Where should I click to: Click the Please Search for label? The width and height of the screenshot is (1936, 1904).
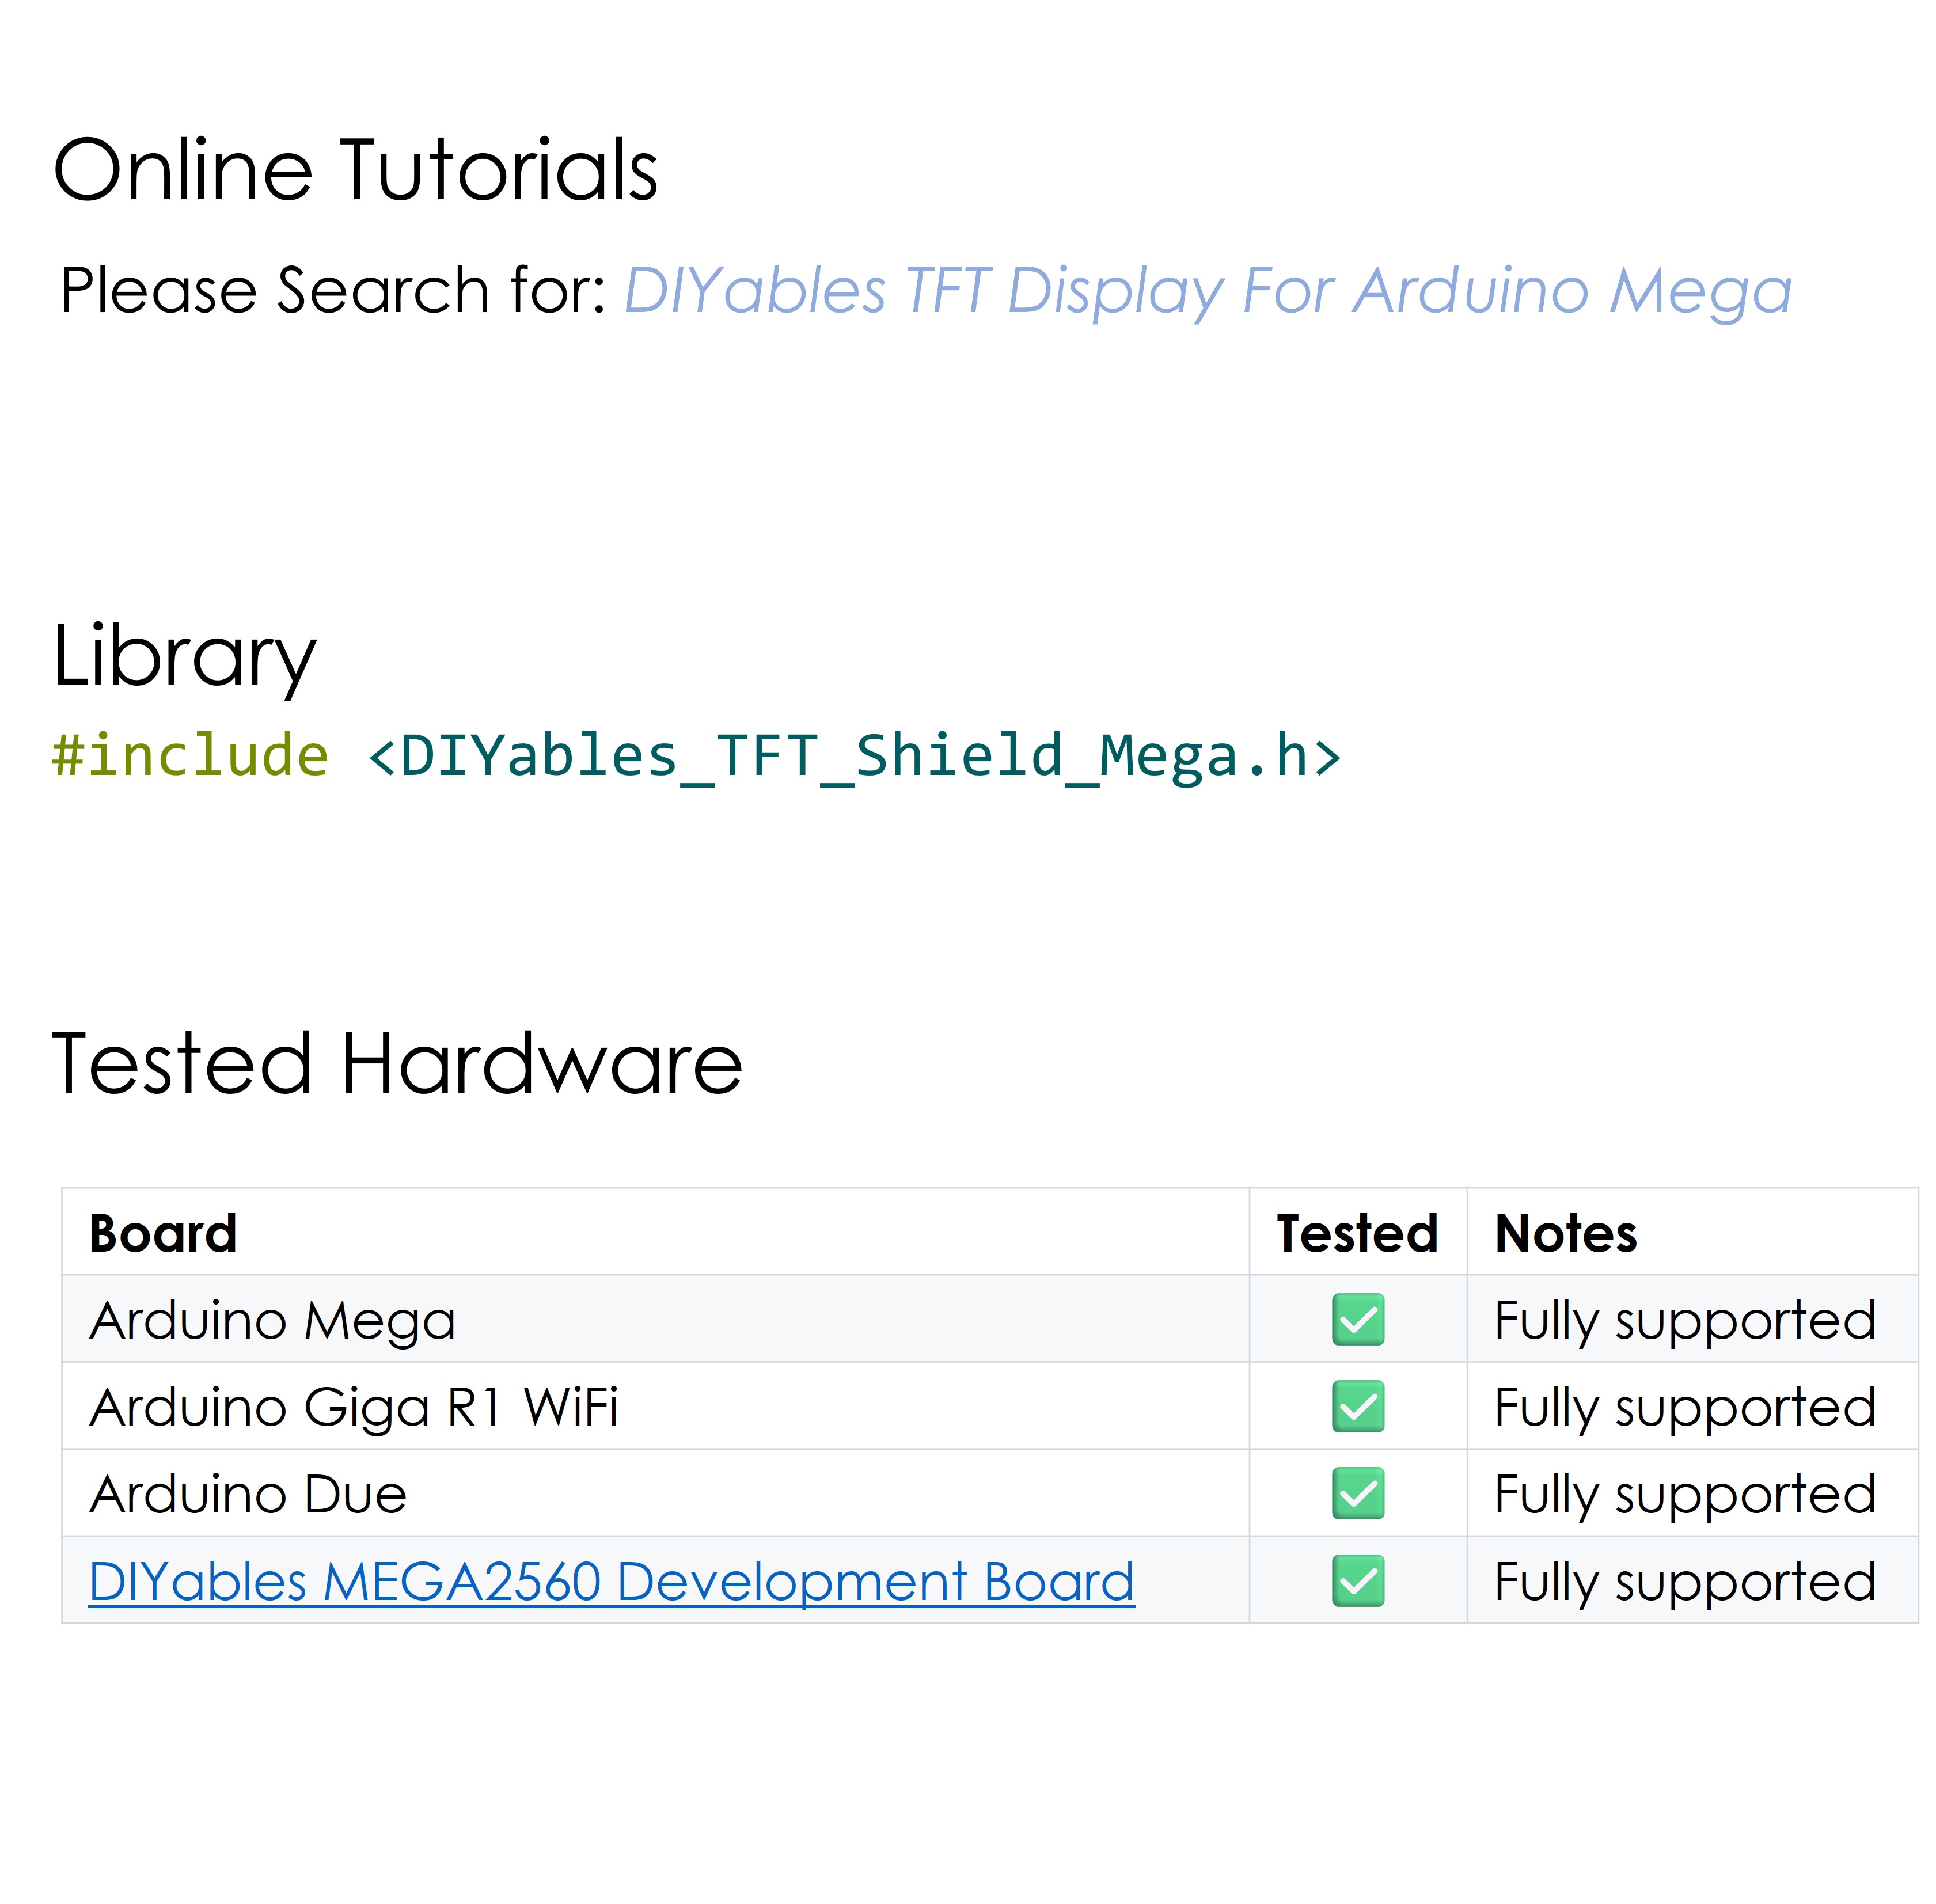[332, 291]
